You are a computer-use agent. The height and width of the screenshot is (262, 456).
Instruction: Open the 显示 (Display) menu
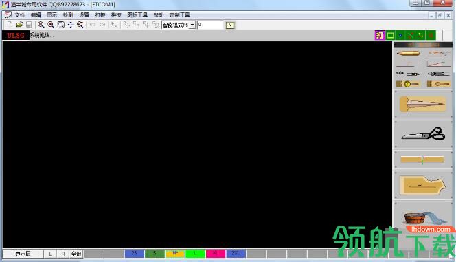[x=52, y=15]
